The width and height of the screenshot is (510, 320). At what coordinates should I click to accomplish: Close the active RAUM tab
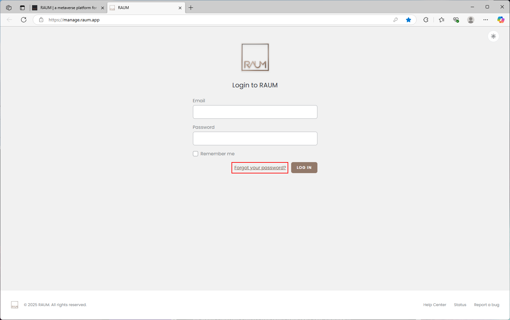point(180,8)
